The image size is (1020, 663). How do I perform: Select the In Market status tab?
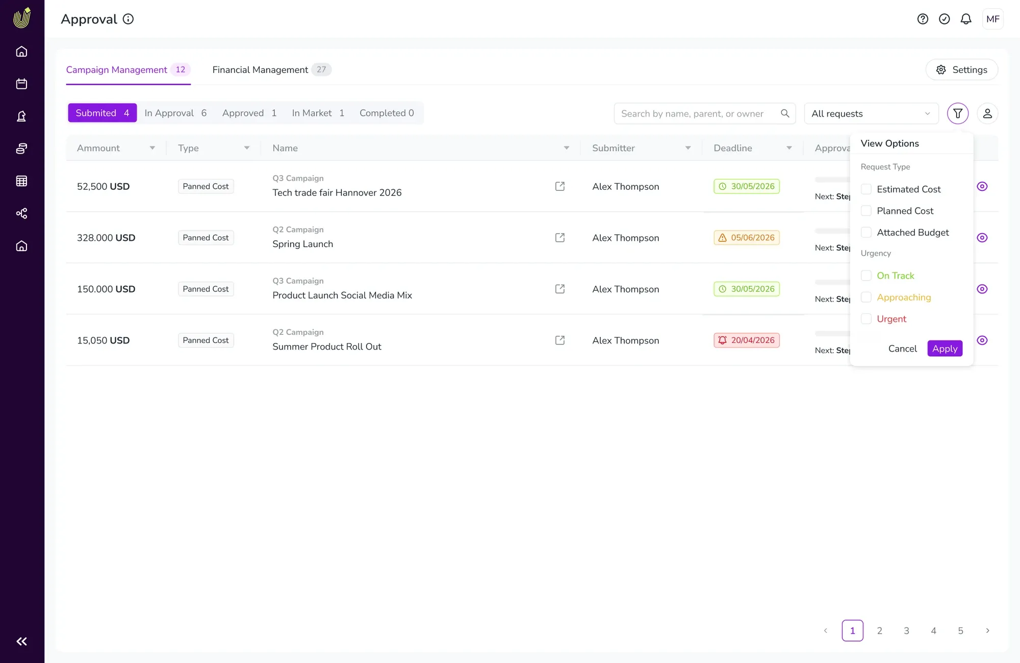point(318,113)
